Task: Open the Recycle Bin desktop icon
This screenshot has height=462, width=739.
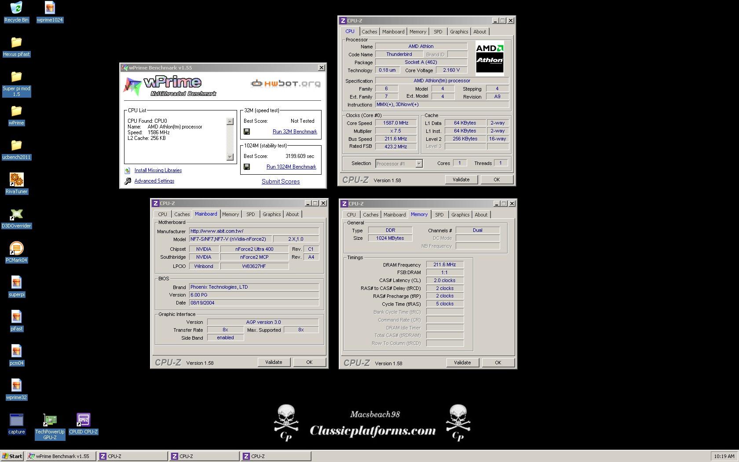Action: 16,8
